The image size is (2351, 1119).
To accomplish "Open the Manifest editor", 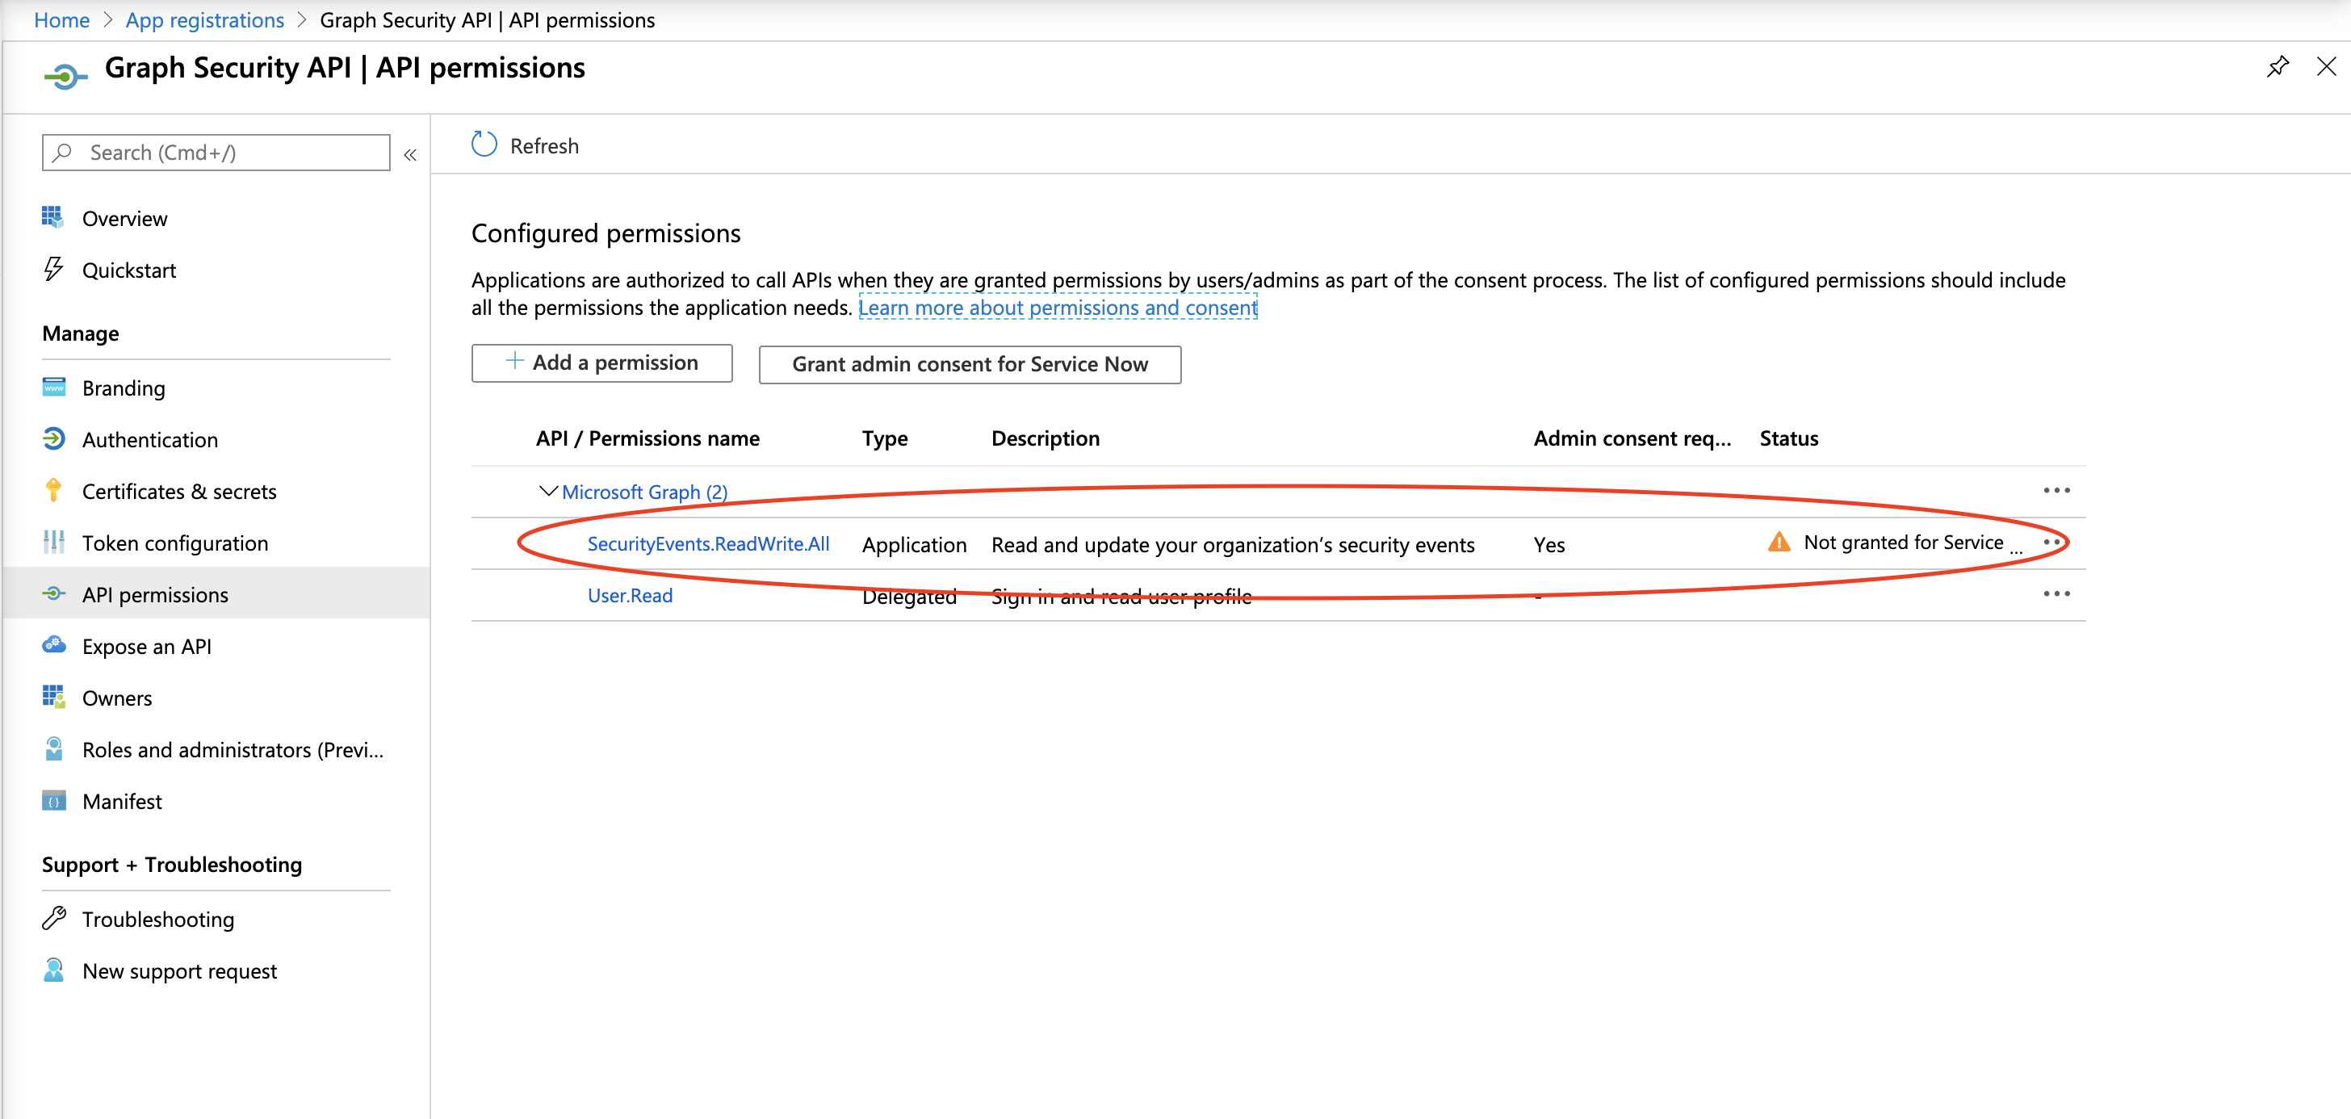I will [122, 802].
